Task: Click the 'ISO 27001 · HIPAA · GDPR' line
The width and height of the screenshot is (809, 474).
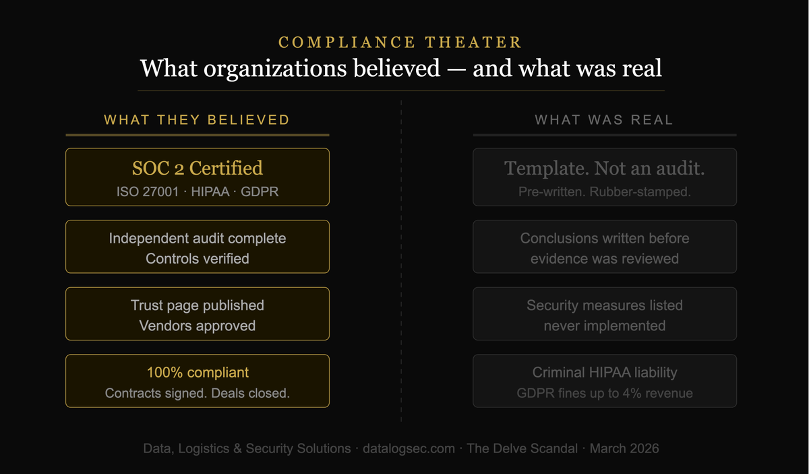Action: 197,191
